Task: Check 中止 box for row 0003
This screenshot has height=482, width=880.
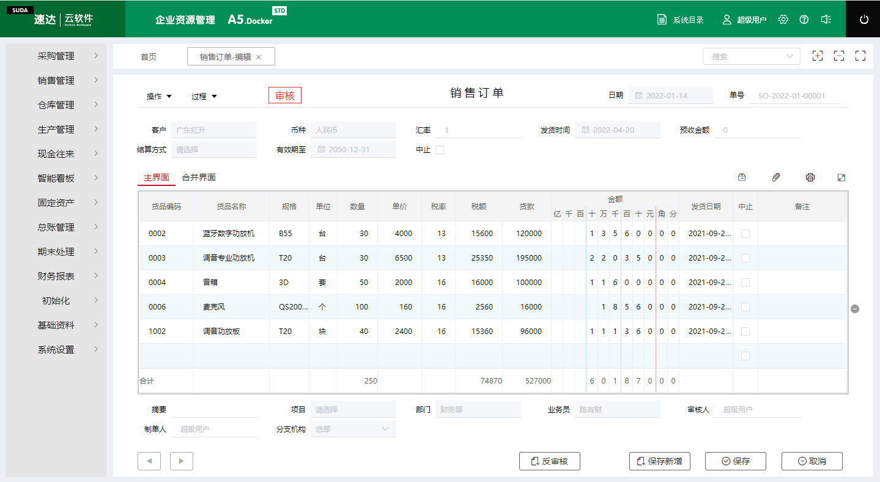Action: click(745, 258)
